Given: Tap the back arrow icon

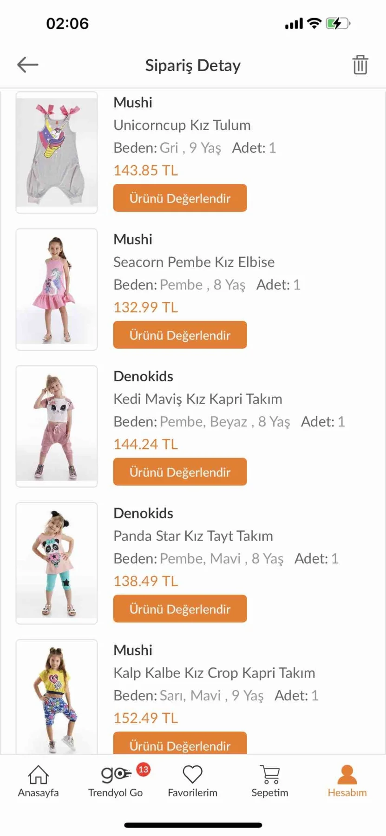Looking at the screenshot, I should [28, 65].
